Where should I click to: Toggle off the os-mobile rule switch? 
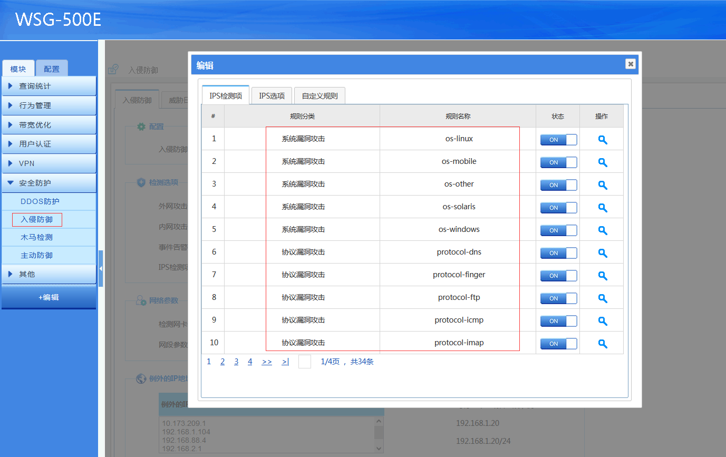pos(558,162)
